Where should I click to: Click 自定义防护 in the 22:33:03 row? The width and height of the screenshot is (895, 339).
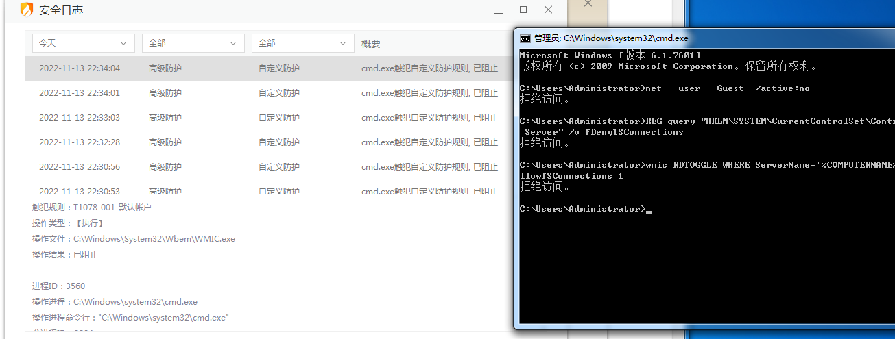pos(279,118)
